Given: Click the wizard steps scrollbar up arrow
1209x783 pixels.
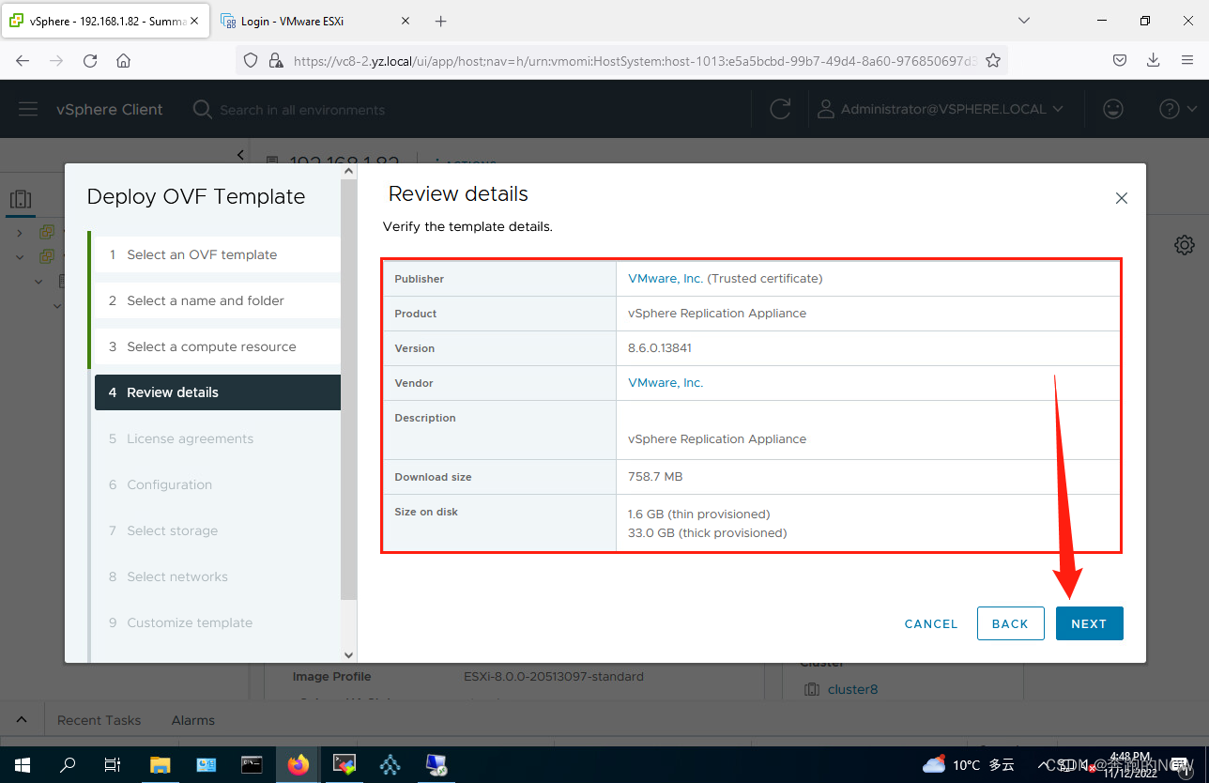Looking at the screenshot, I should point(349,172).
